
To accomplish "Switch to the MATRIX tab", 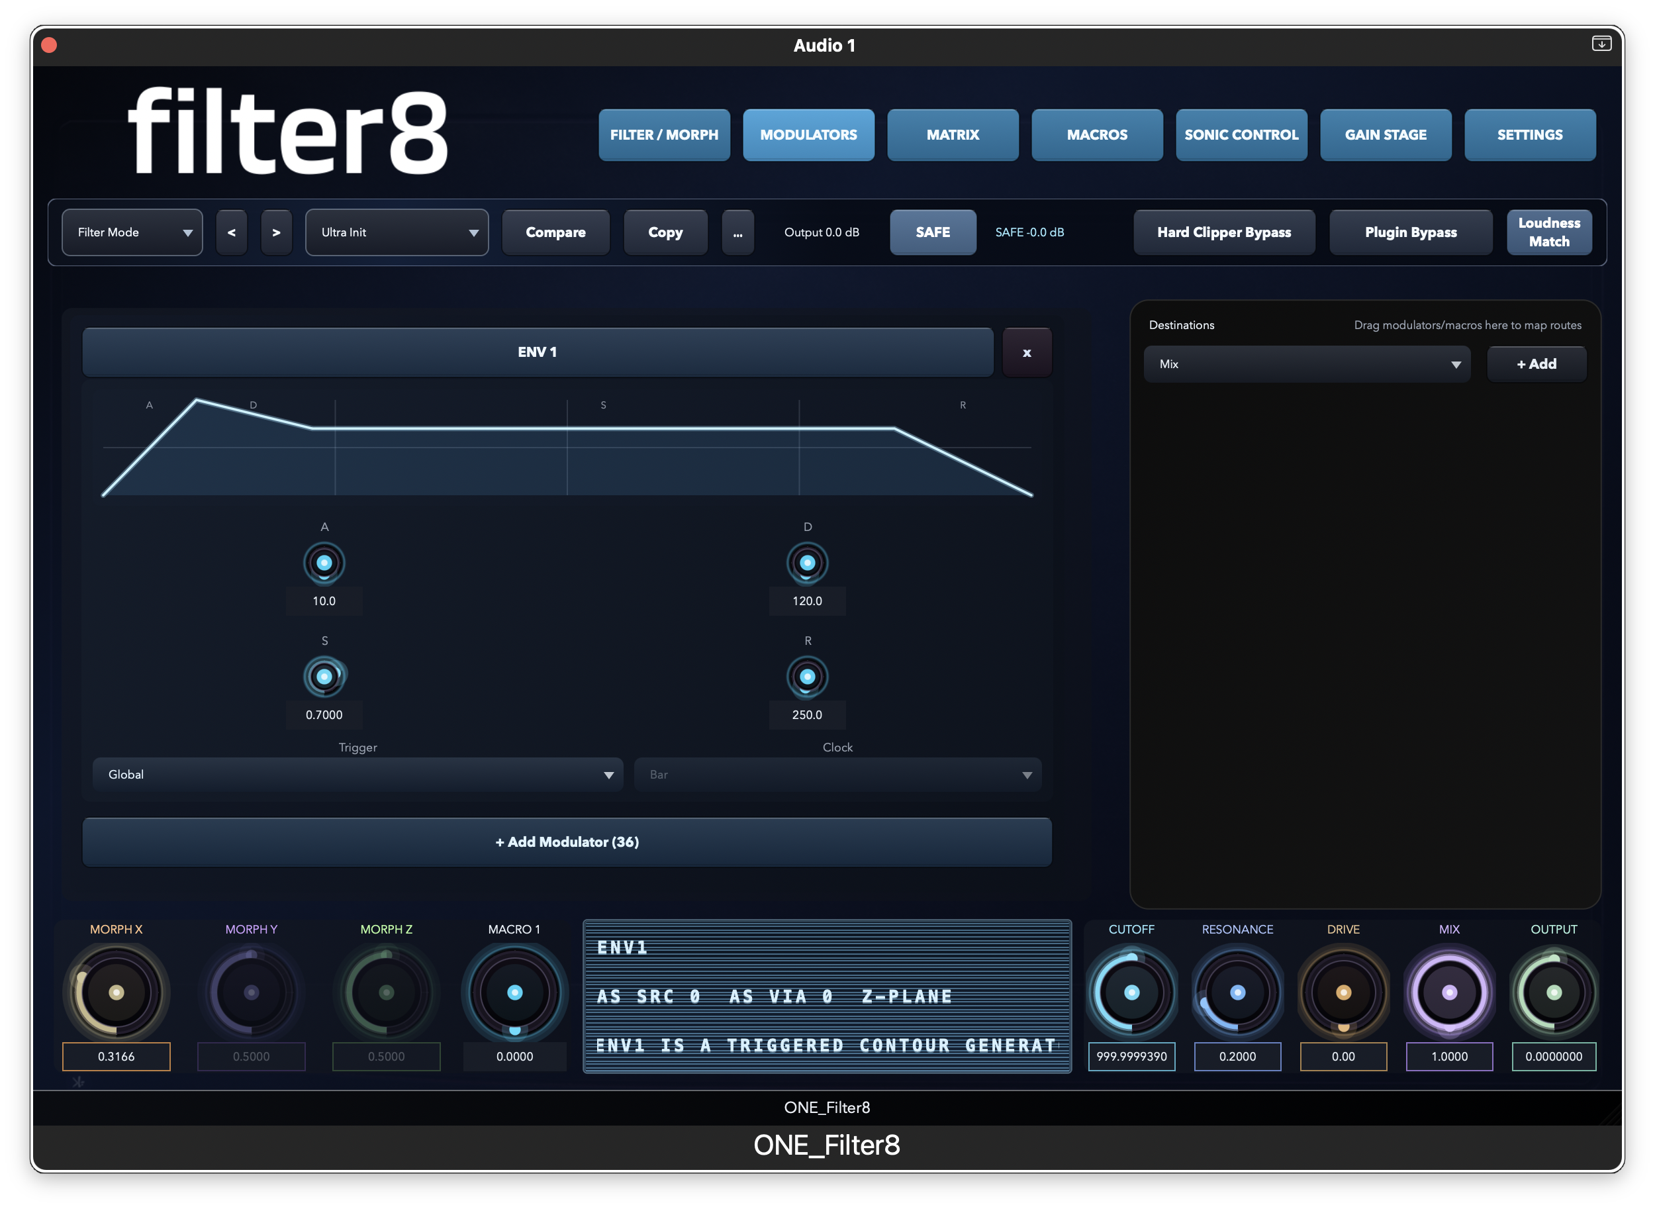I will pos(952,134).
